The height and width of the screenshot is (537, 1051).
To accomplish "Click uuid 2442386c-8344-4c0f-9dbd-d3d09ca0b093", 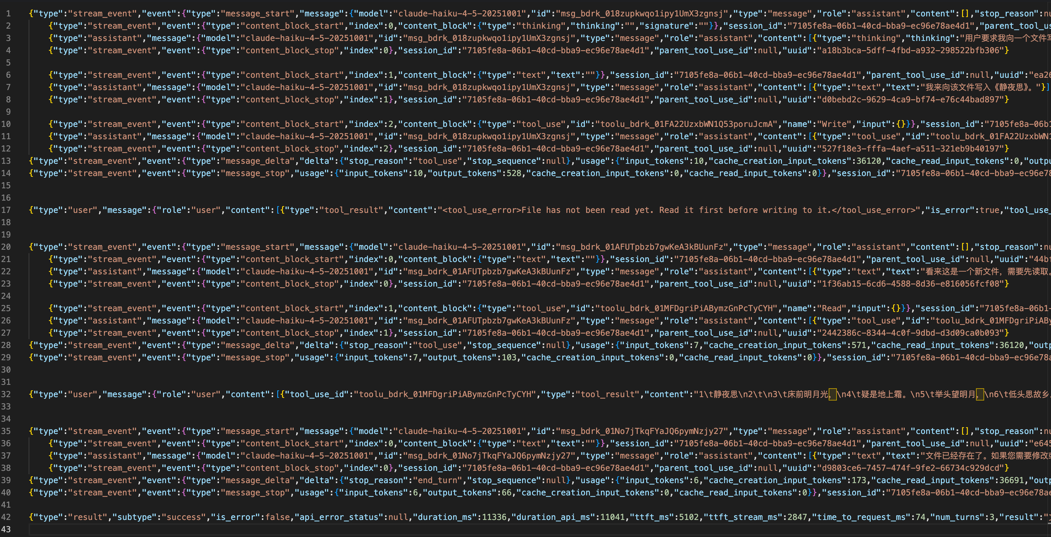I will (911, 333).
